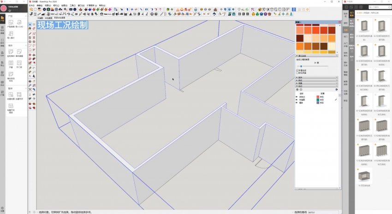The width and height of the screenshot is (392, 214).
Task: Click the product library search field
Action: [x=380, y=7]
